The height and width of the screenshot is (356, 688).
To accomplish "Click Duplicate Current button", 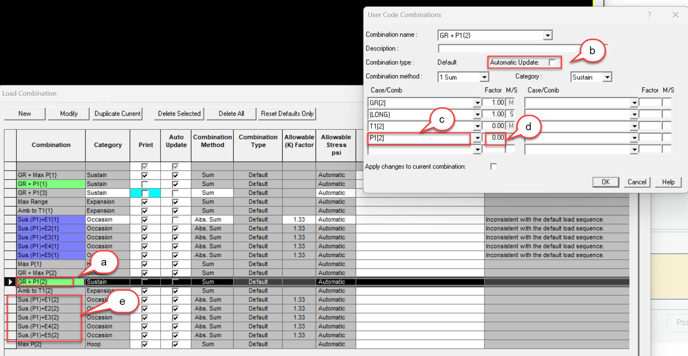I will click(118, 114).
